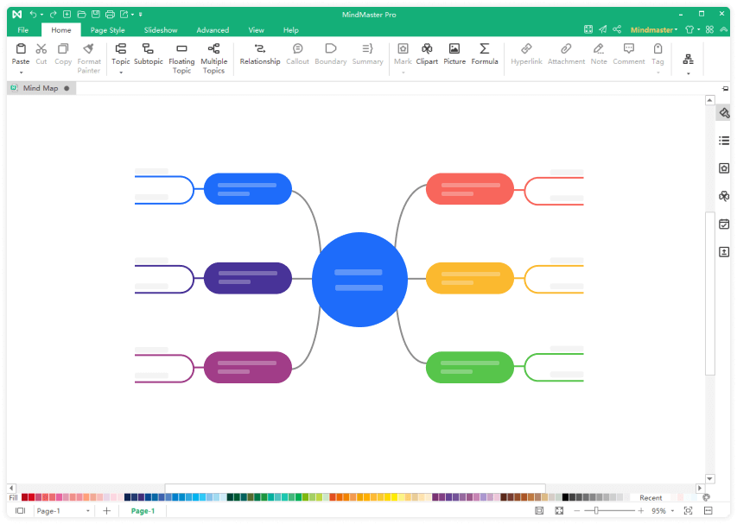Open the format panel in right sidebar
The image size is (737, 524).
pos(724,113)
